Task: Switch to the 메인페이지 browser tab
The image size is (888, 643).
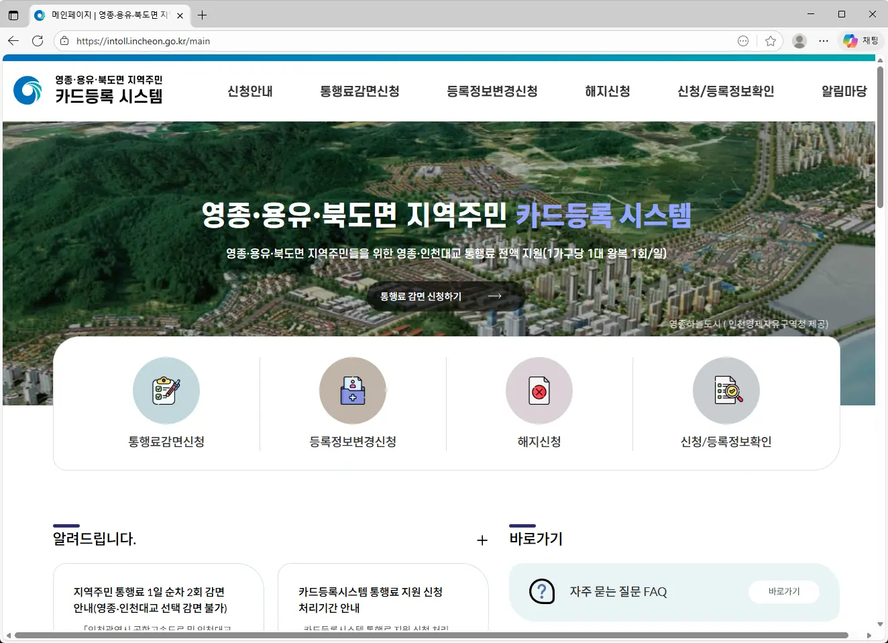Action: 107,14
